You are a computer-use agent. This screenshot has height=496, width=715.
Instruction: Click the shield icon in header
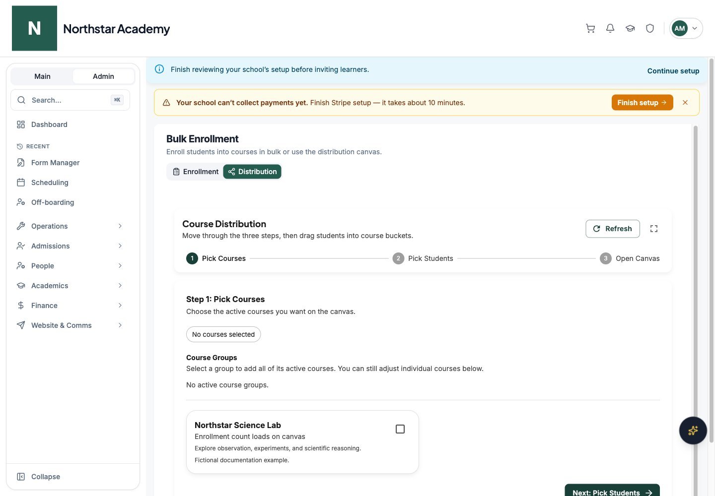click(x=650, y=28)
